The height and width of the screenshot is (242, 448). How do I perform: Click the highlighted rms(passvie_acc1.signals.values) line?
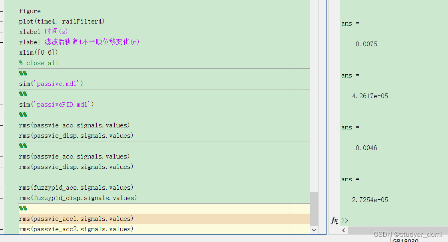76,218
